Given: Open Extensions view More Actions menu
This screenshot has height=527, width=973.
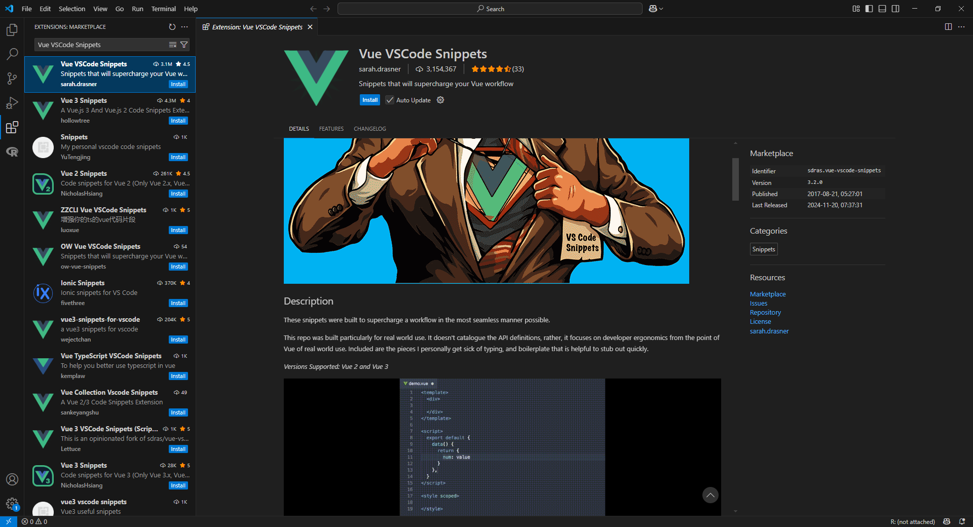Looking at the screenshot, I should click(x=184, y=27).
